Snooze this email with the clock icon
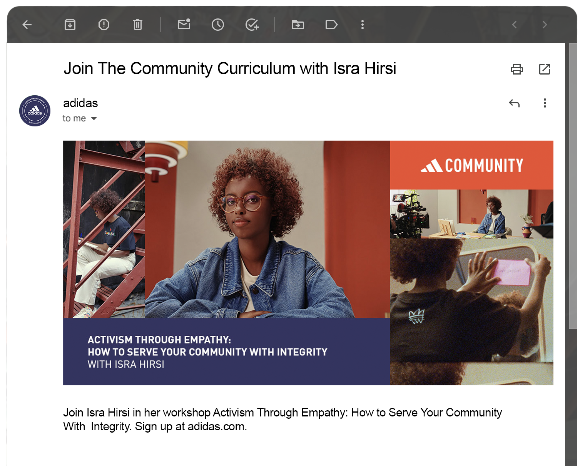The image size is (585, 466). [x=218, y=25]
